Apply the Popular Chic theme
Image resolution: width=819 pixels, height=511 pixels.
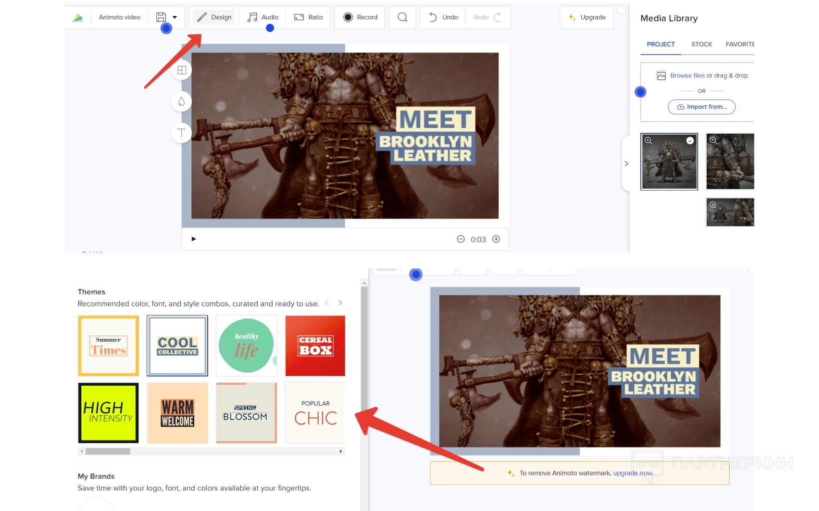click(x=315, y=413)
